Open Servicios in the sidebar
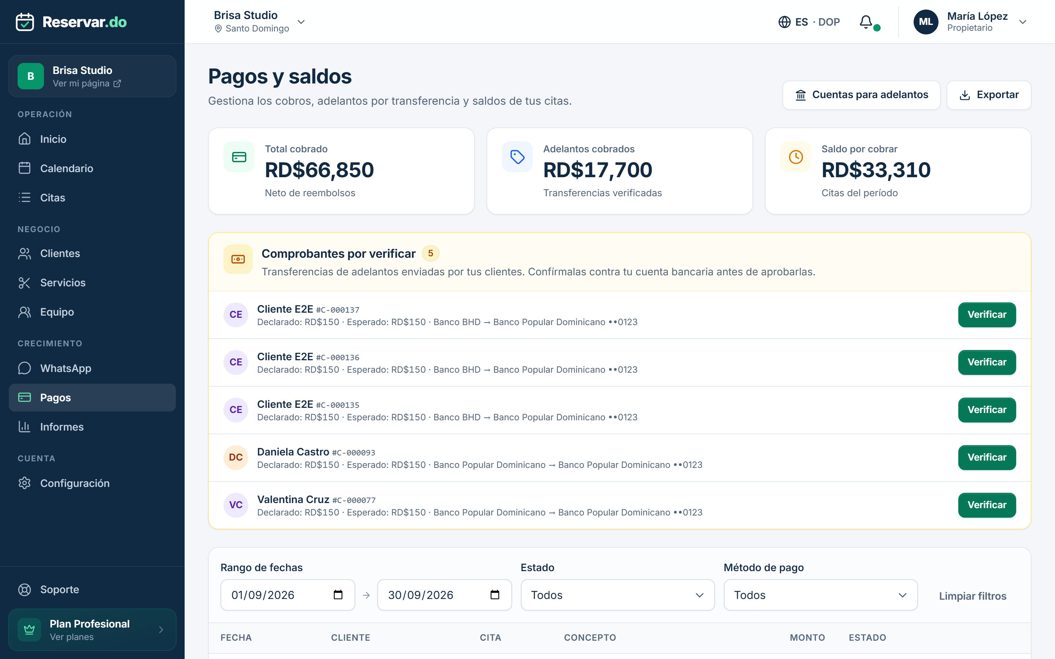 pos(92,282)
